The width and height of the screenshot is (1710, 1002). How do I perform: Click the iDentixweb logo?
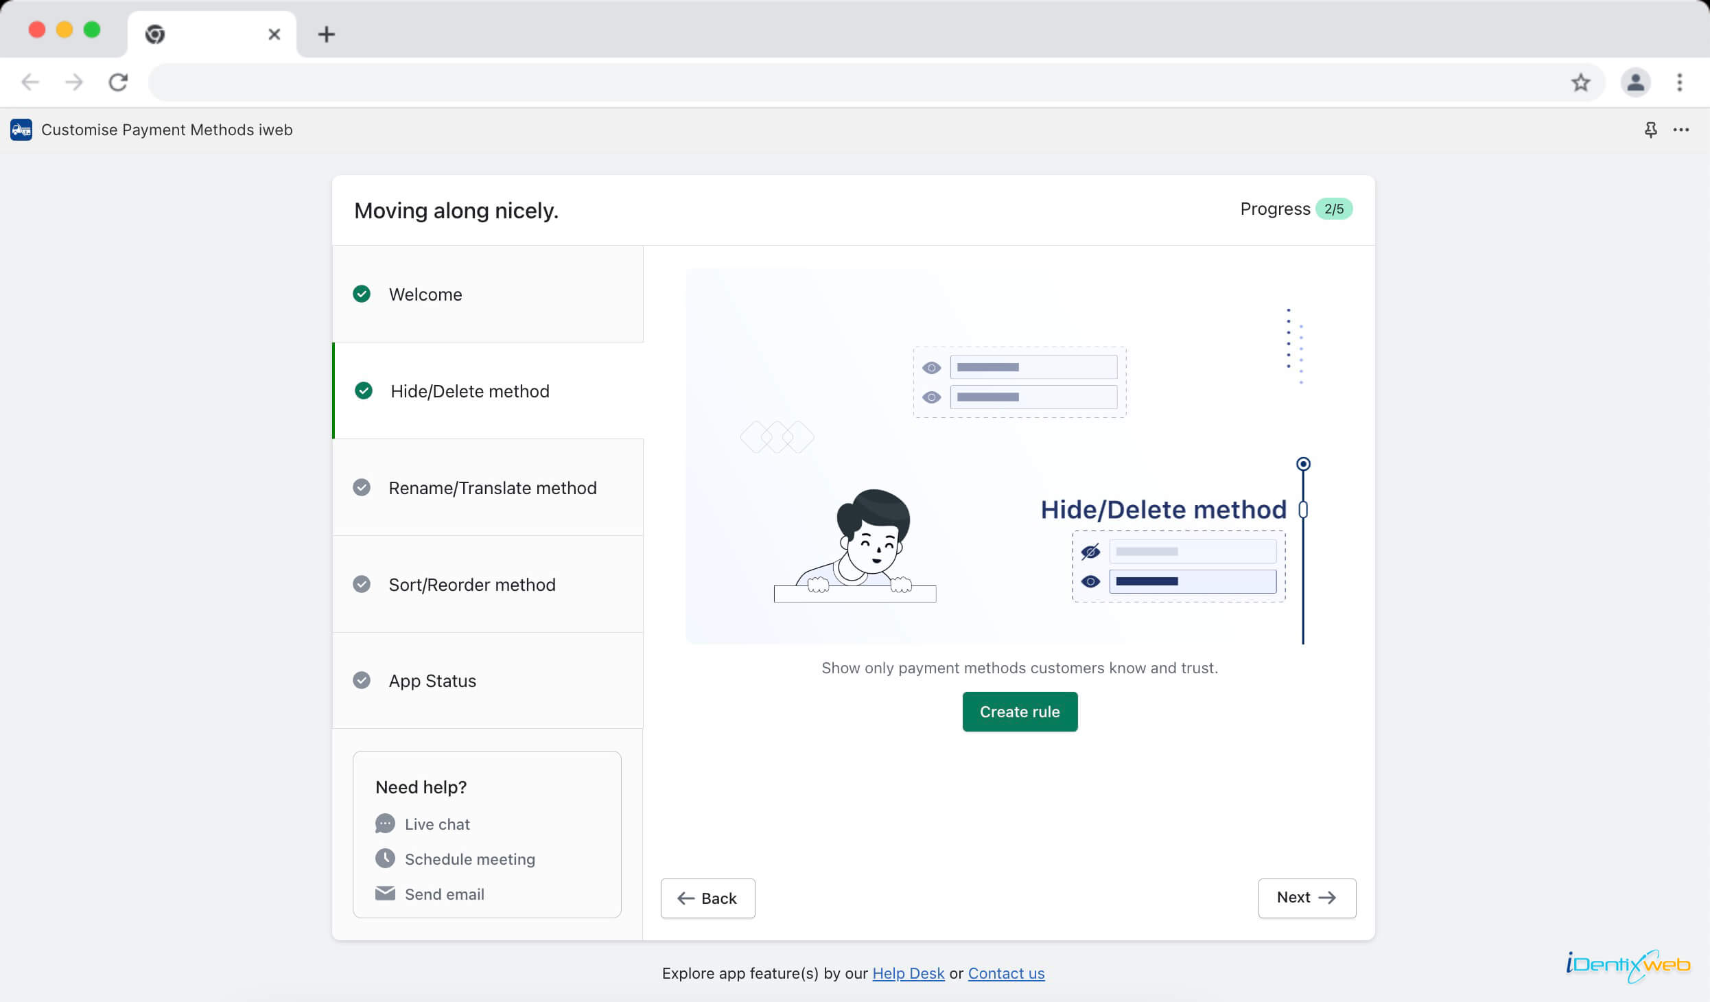[x=1628, y=966]
